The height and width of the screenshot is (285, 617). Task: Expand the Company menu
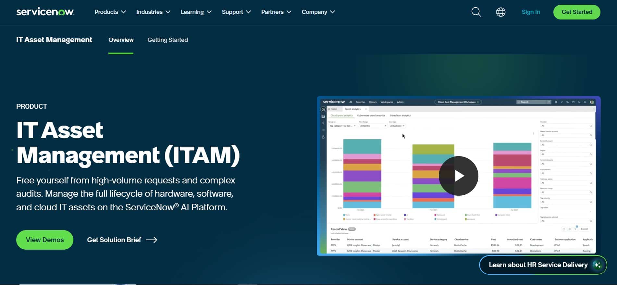pyautogui.click(x=318, y=12)
